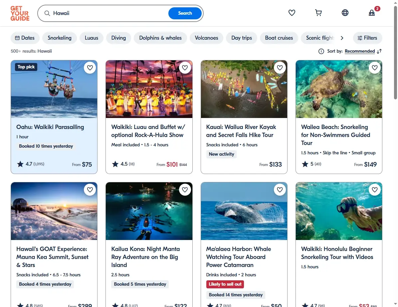Click the page vertical scrollbar thumb
This screenshot has width=398, height=307.
tap(395, 52)
